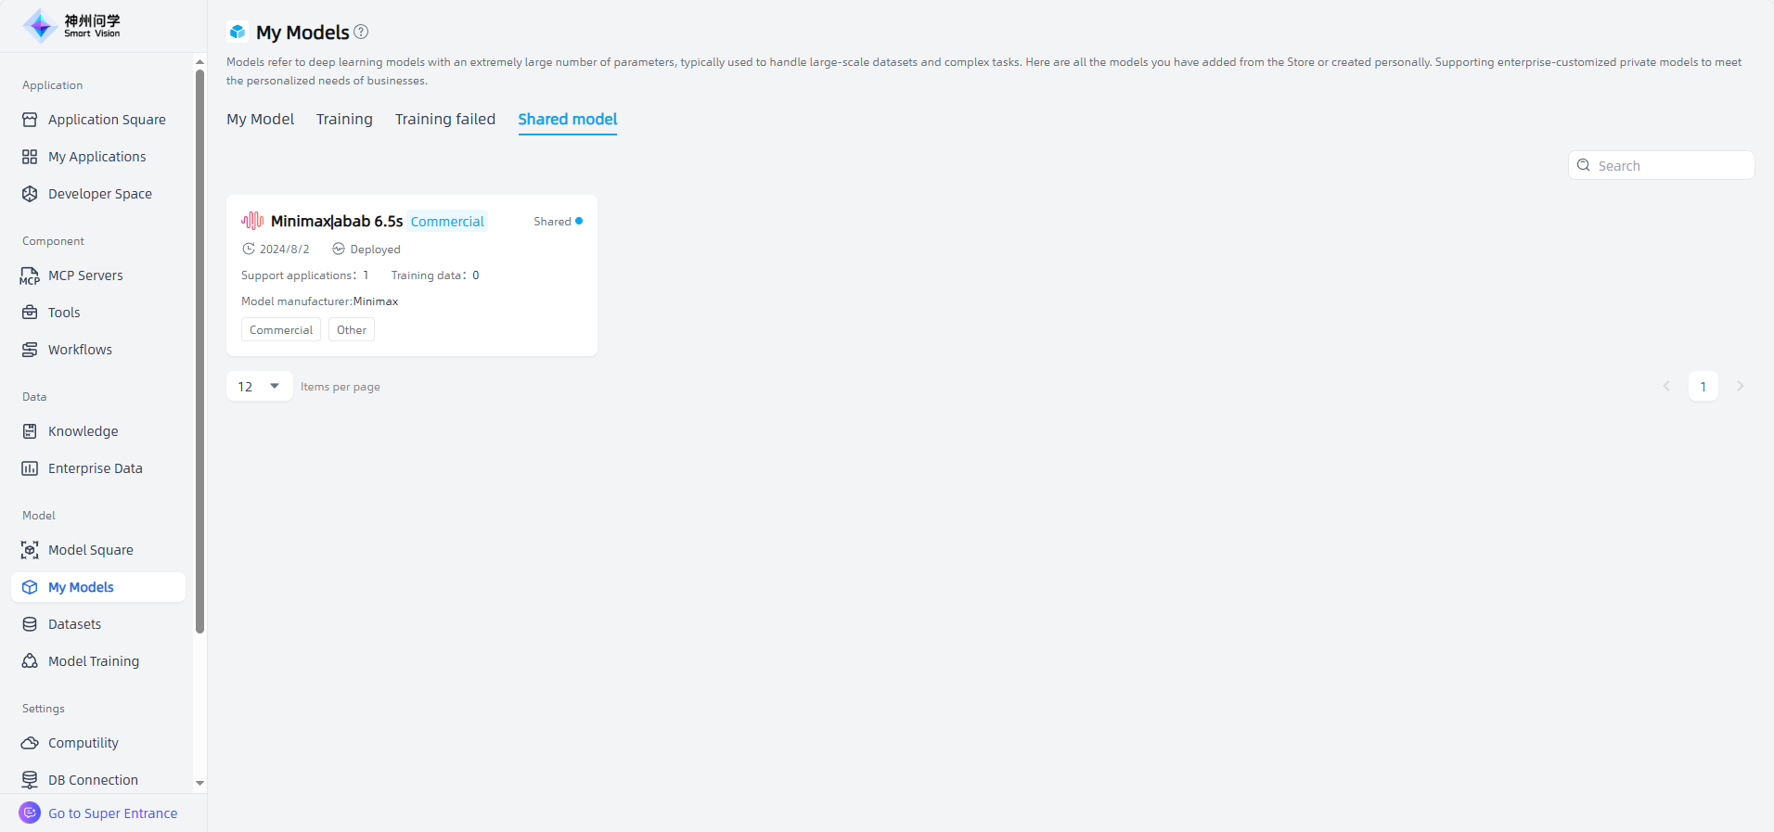Viewport: 1774px width, 832px height.
Task: Select page 1 in pagination
Action: pos(1703,386)
